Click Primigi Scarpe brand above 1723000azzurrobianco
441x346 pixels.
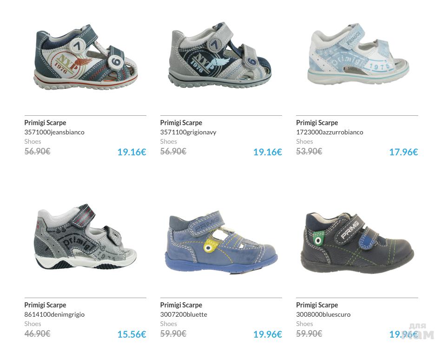(x=317, y=123)
